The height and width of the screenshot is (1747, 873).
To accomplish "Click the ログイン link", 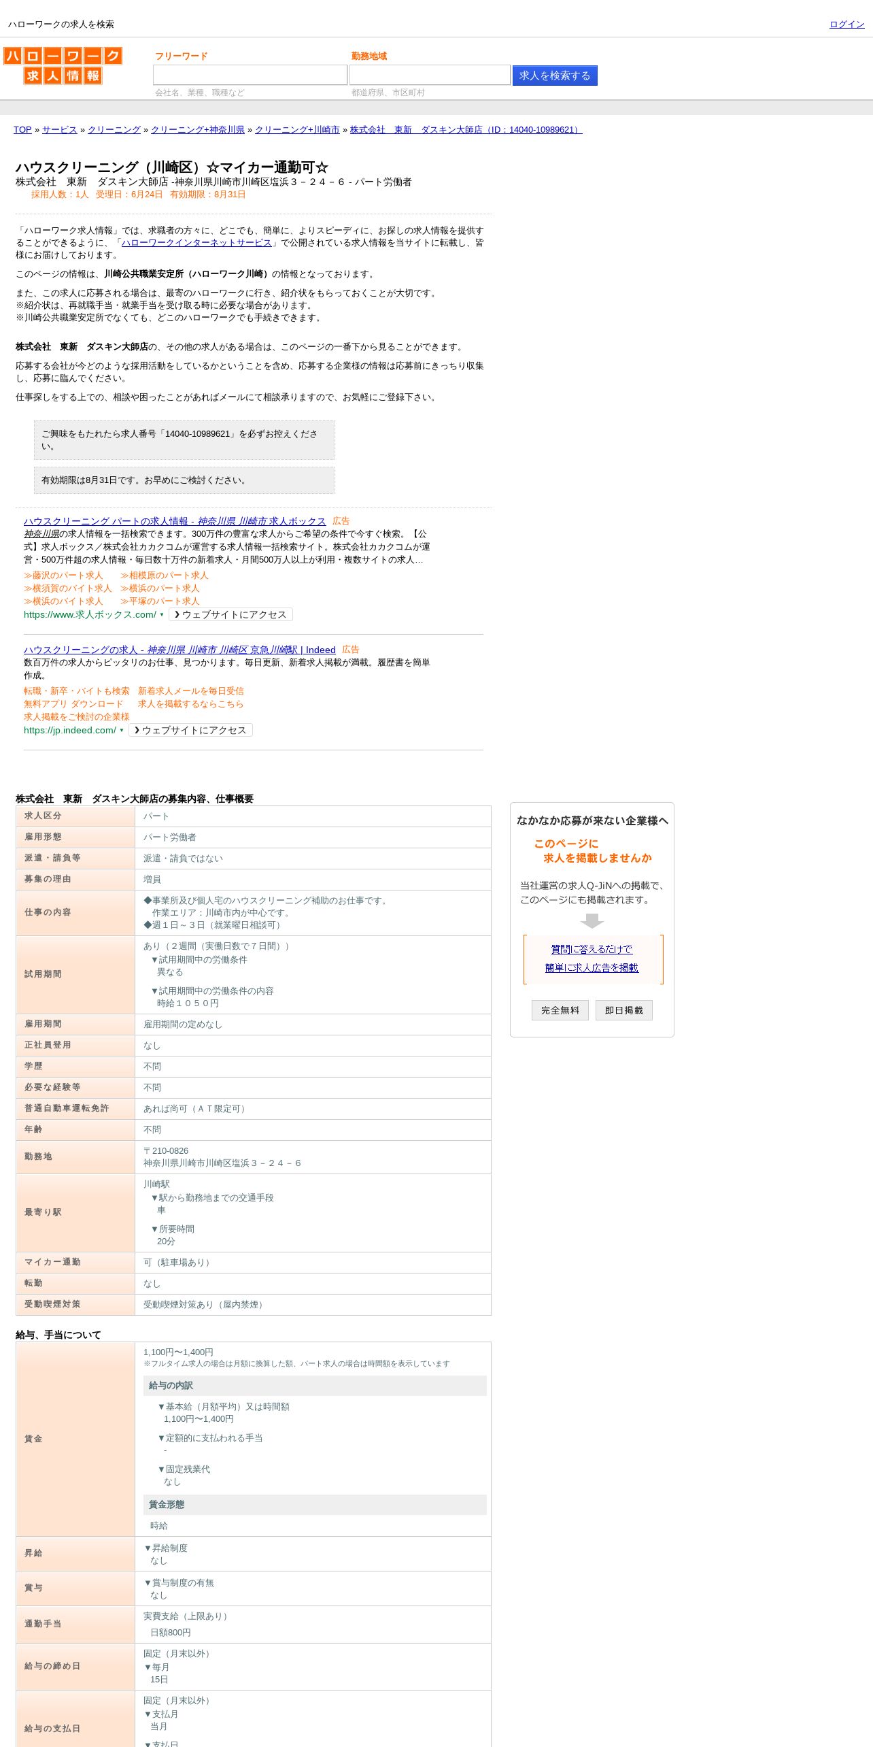I will click(x=846, y=24).
